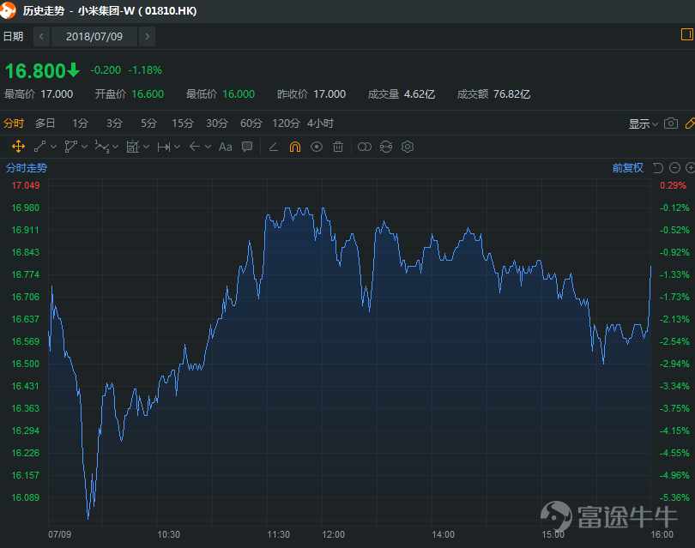Zoom out the chart with minus

[x=674, y=168]
